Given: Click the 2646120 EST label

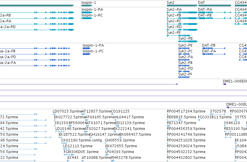Looking at the screenshot, I should click(232, 123).
